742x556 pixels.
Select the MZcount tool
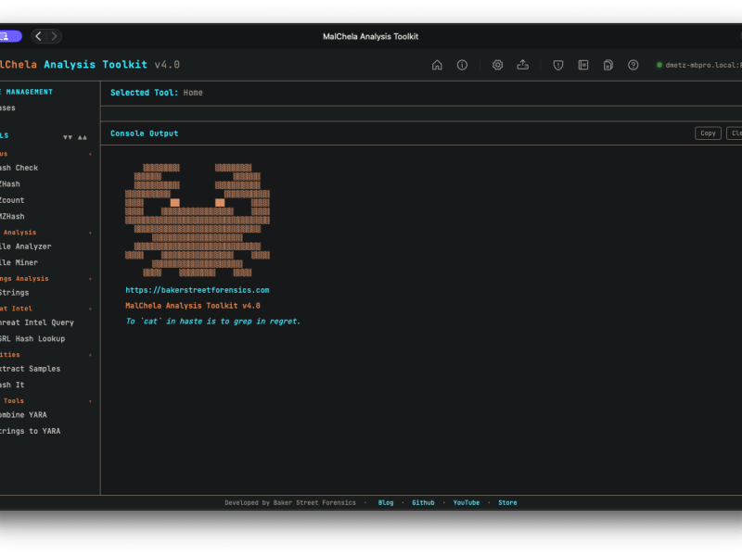pos(12,200)
